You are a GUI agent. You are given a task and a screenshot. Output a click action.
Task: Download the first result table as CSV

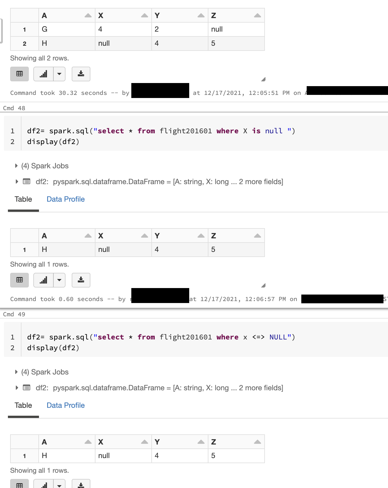point(81,74)
